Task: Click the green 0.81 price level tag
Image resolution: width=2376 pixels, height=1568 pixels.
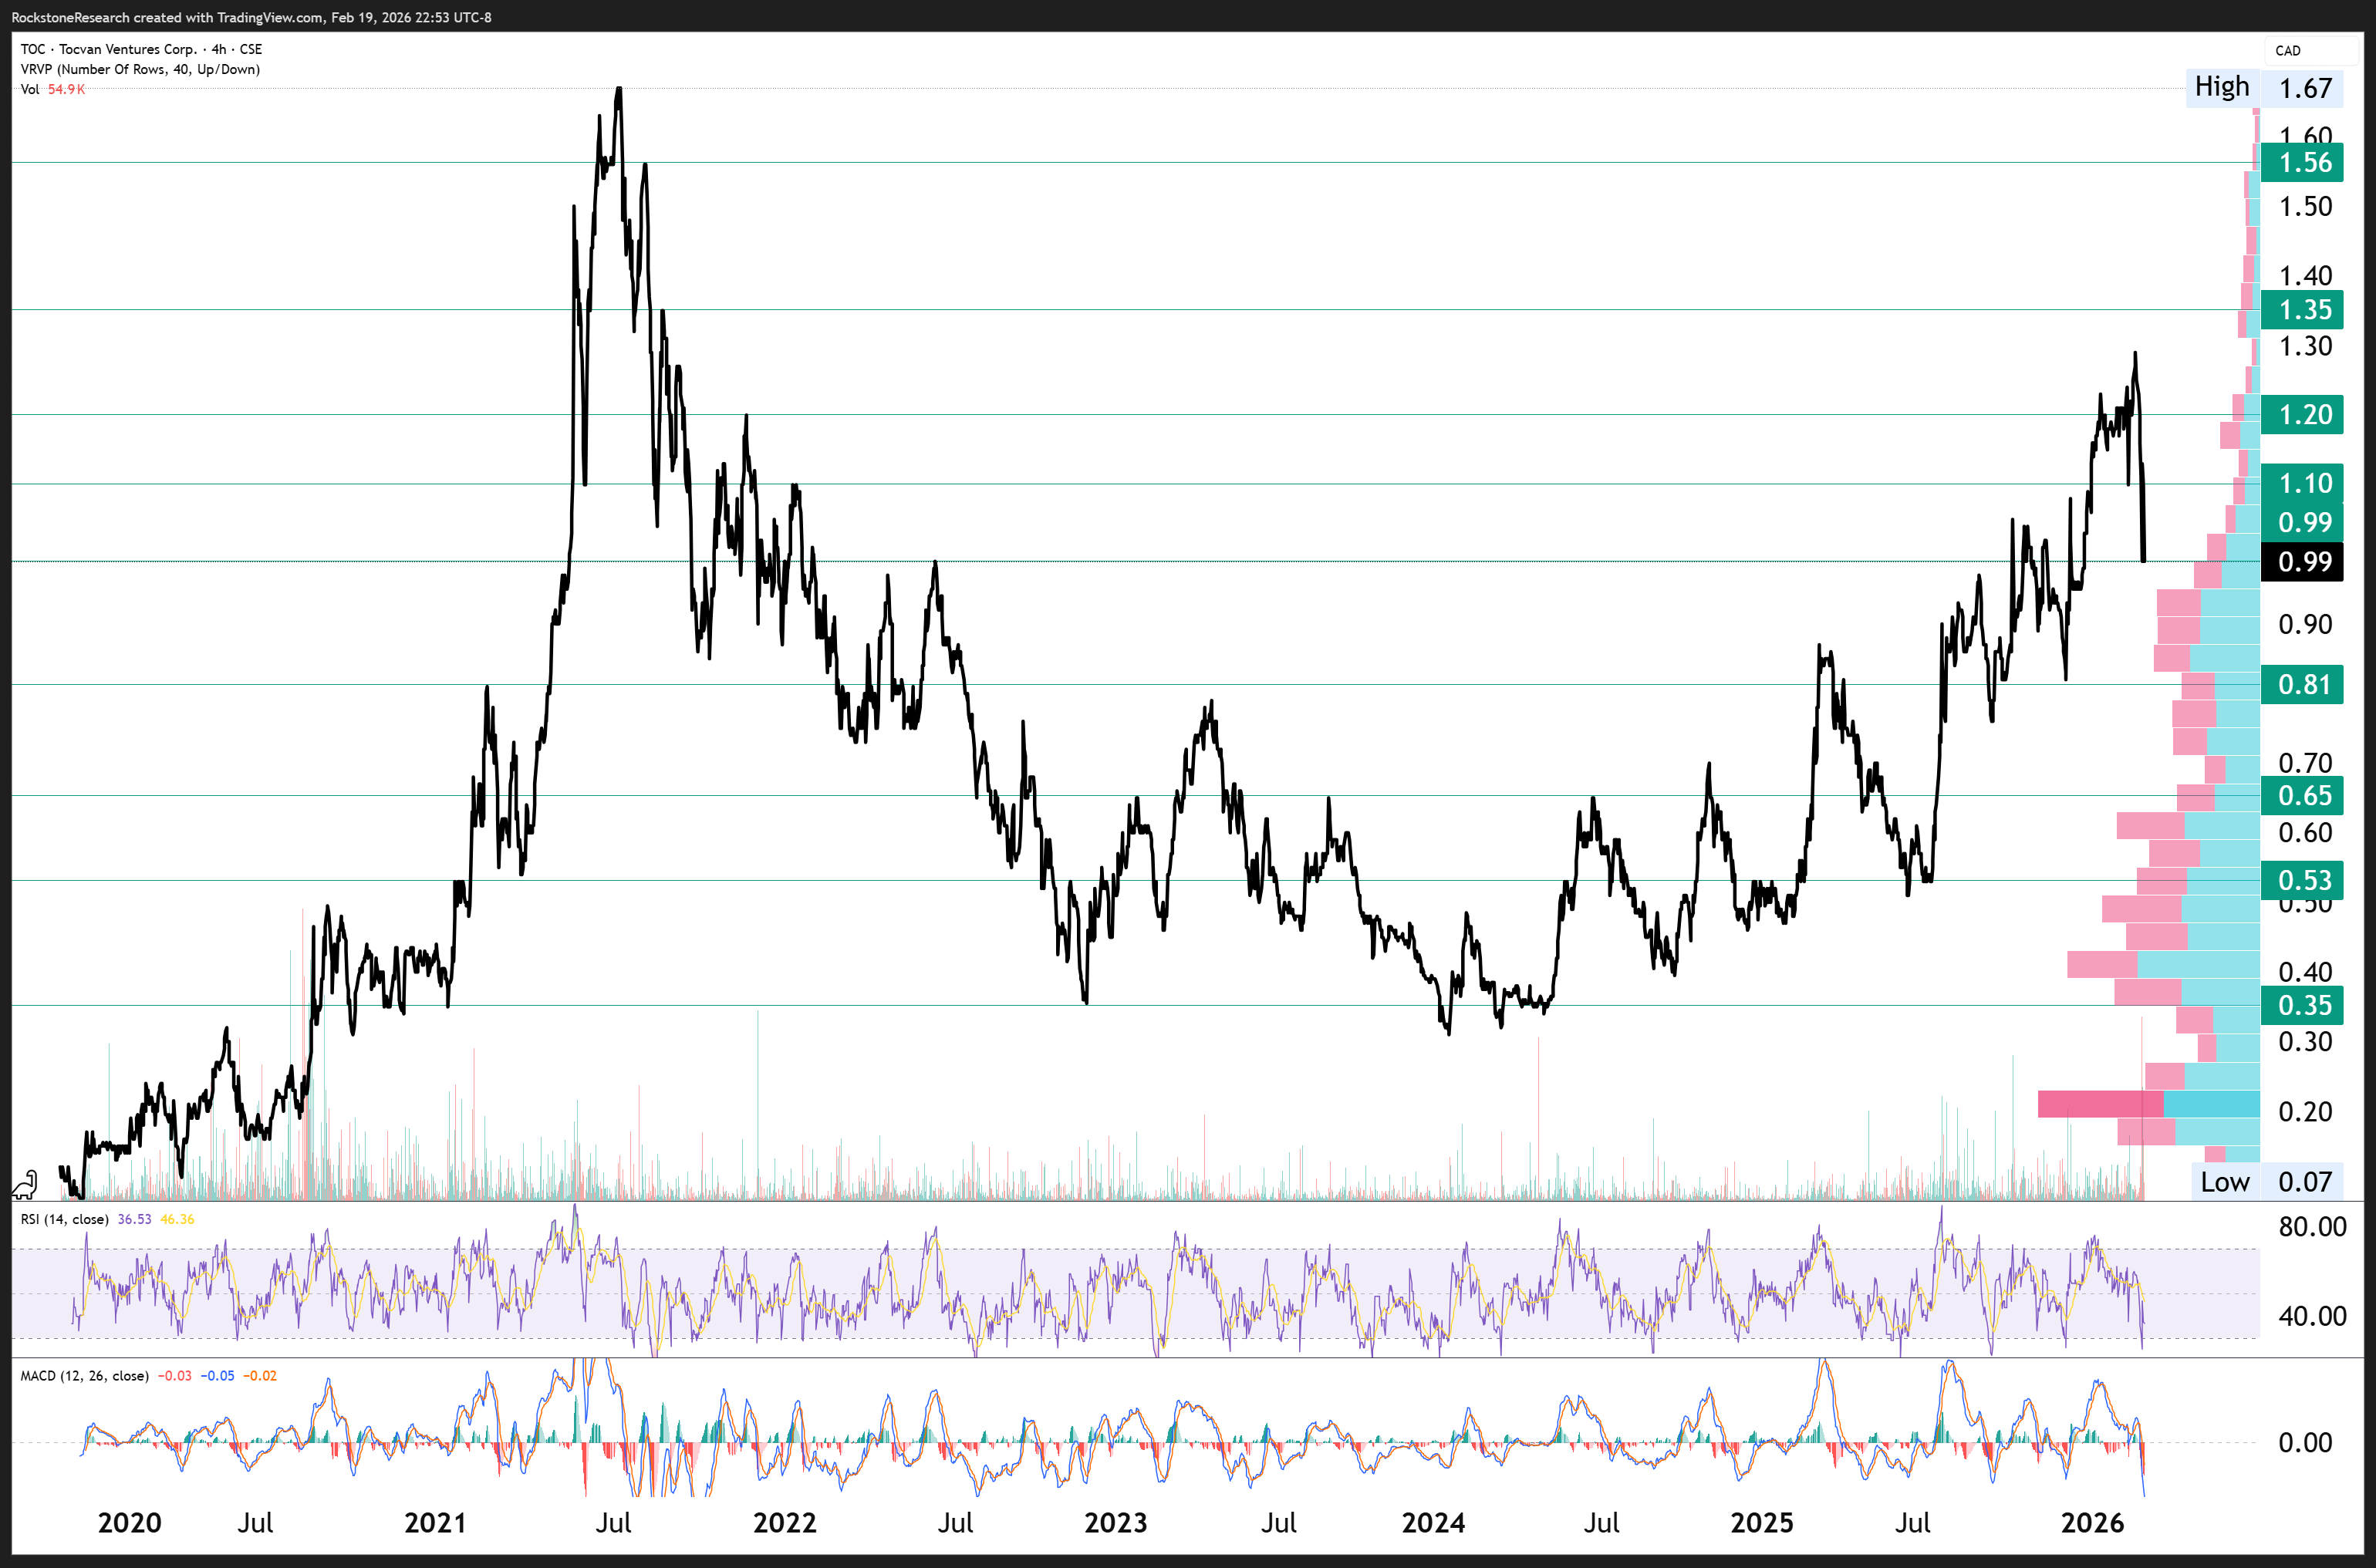Action: [x=2302, y=685]
